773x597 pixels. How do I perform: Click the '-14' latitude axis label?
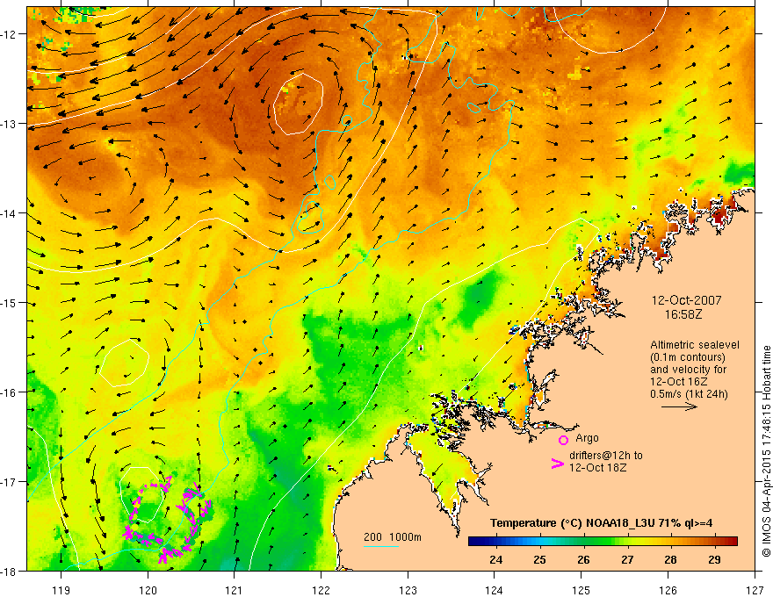pyautogui.click(x=10, y=213)
